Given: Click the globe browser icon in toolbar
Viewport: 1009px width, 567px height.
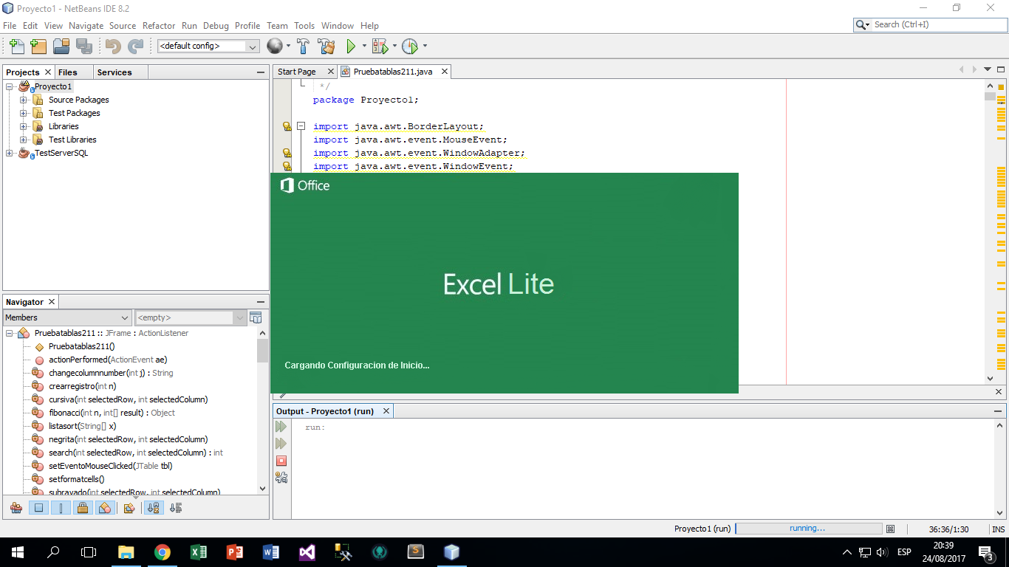Looking at the screenshot, I should 274,47.
